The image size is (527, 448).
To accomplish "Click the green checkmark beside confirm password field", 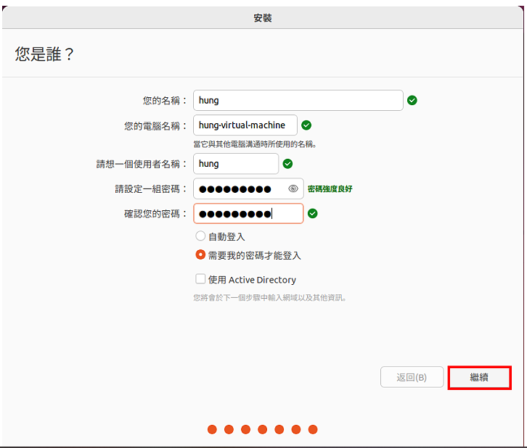I will tap(313, 213).
